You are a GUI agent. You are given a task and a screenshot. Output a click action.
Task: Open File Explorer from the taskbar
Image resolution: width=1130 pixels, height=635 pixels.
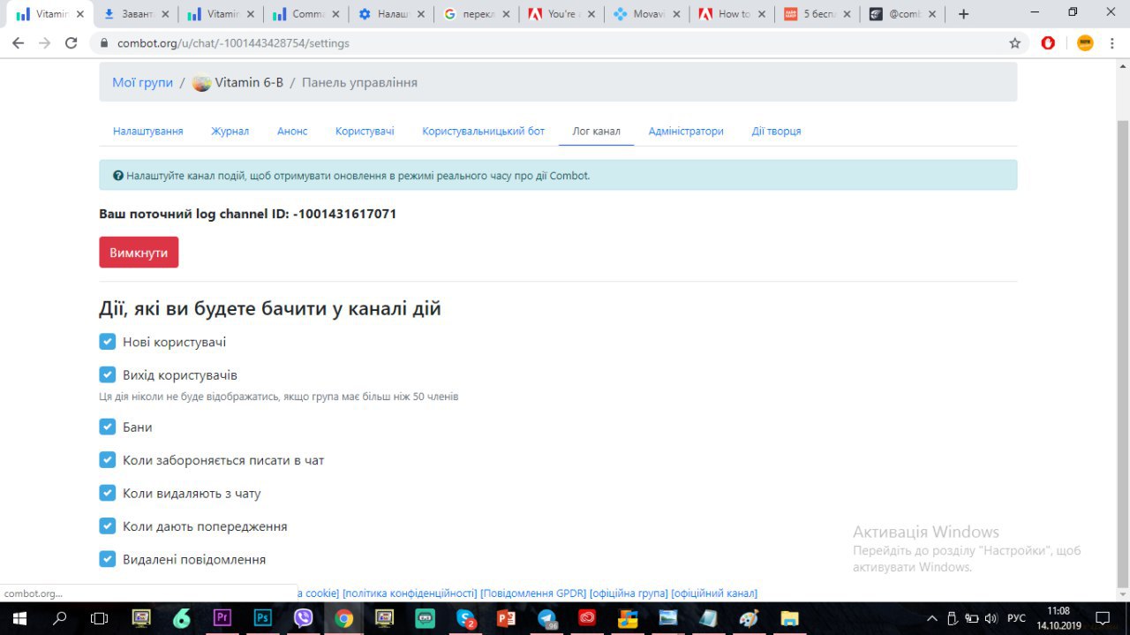point(789,618)
